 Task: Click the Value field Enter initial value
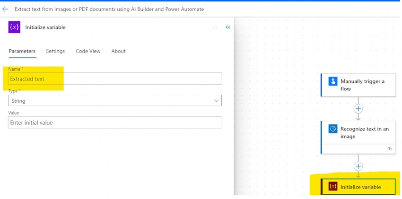[115, 123]
